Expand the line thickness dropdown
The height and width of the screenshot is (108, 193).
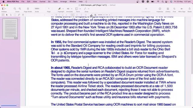coord(104,15)
